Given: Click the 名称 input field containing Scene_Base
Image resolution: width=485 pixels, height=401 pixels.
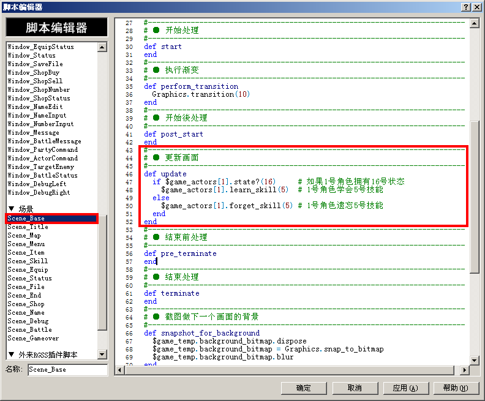Looking at the screenshot, I should [68, 369].
